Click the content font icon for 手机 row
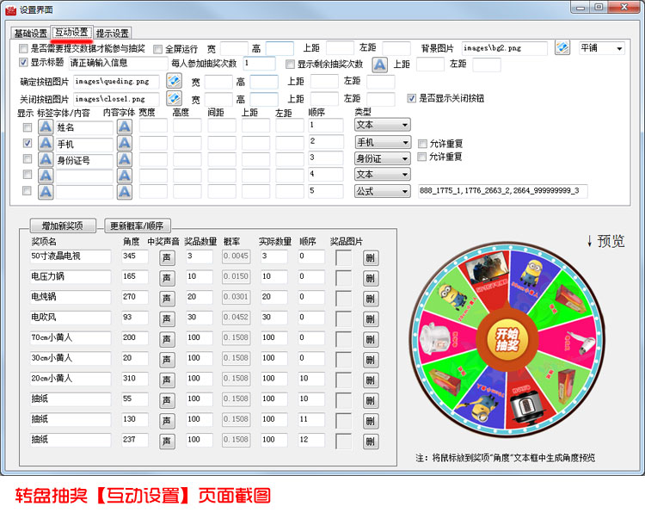The height and width of the screenshot is (525, 645). pyautogui.click(x=125, y=143)
